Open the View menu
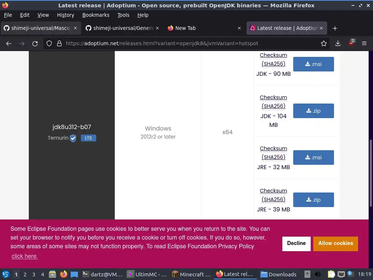The width and height of the screenshot is (373, 280). (x=43, y=15)
